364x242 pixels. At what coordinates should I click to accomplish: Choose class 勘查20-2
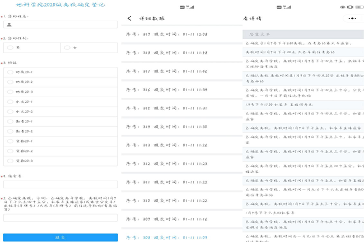pyautogui.click(x=60, y=131)
